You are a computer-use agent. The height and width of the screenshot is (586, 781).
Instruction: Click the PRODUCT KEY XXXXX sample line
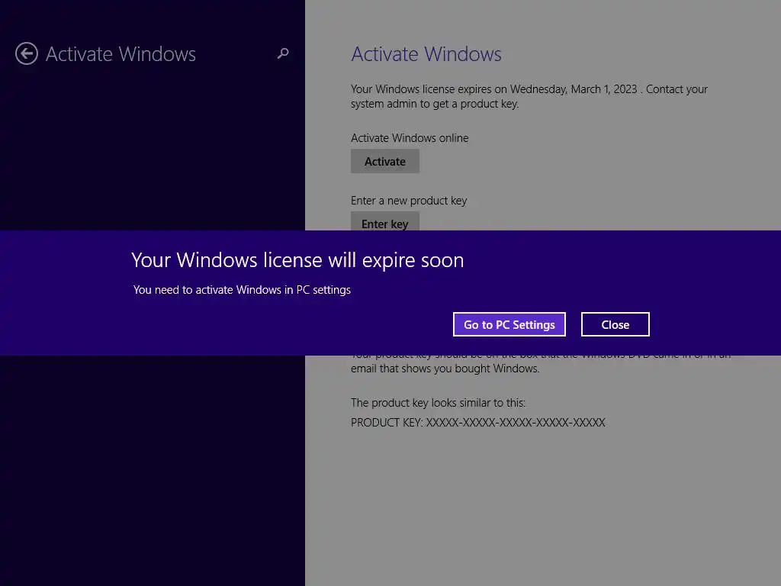coord(478,423)
